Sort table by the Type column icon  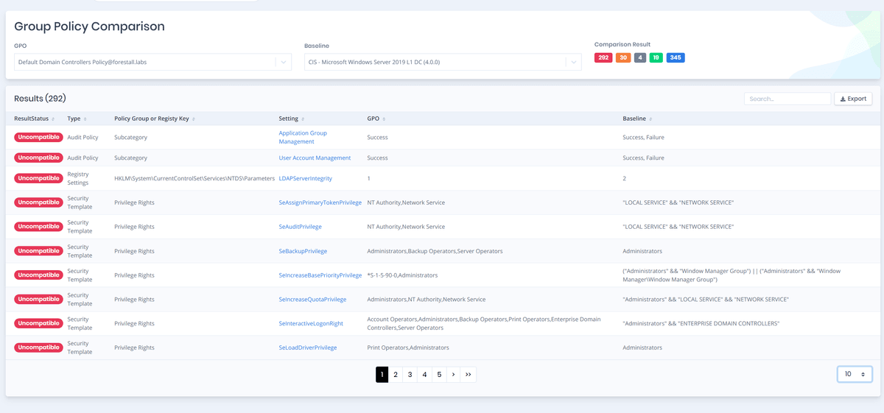pyautogui.click(x=85, y=119)
